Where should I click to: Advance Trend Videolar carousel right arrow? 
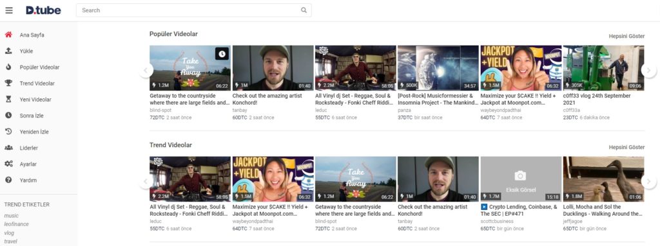pos(649,181)
